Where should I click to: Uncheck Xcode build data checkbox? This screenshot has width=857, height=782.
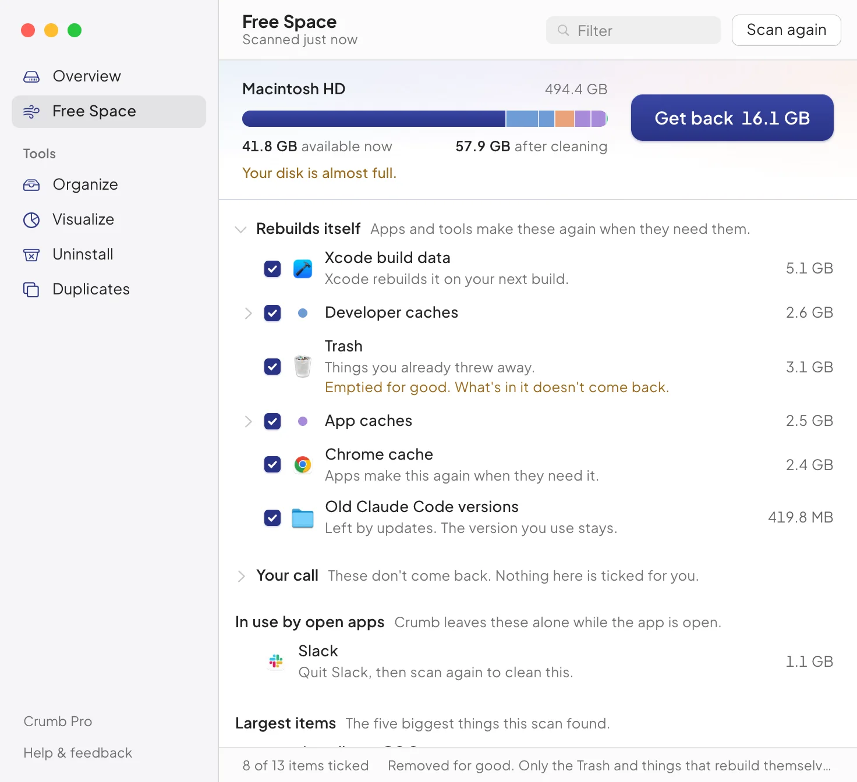[x=272, y=269]
